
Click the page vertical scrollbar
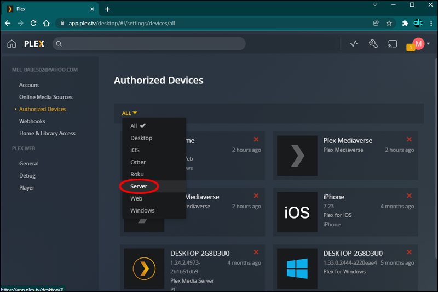[x=436, y=158]
